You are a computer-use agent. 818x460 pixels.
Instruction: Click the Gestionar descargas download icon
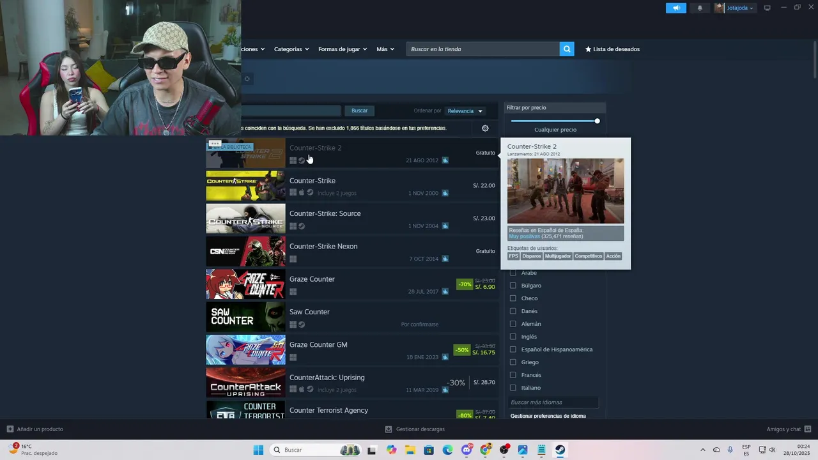[389, 429]
